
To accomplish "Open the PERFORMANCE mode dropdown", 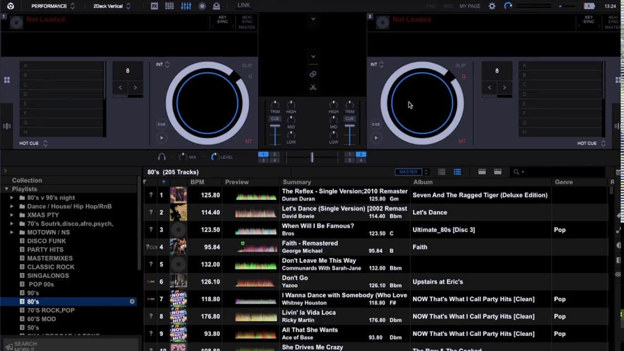I will (53, 6).
